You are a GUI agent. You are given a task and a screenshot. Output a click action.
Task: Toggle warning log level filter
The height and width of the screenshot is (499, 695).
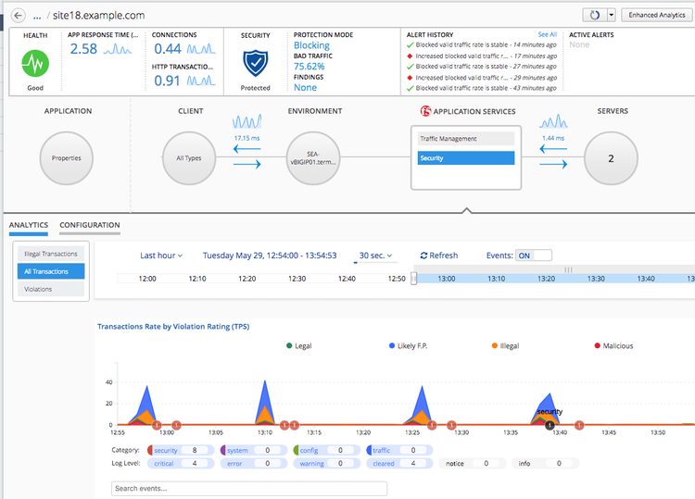coord(327,464)
